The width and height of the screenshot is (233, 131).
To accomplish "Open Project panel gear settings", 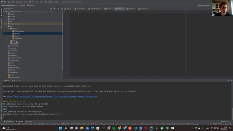I will [58, 9].
